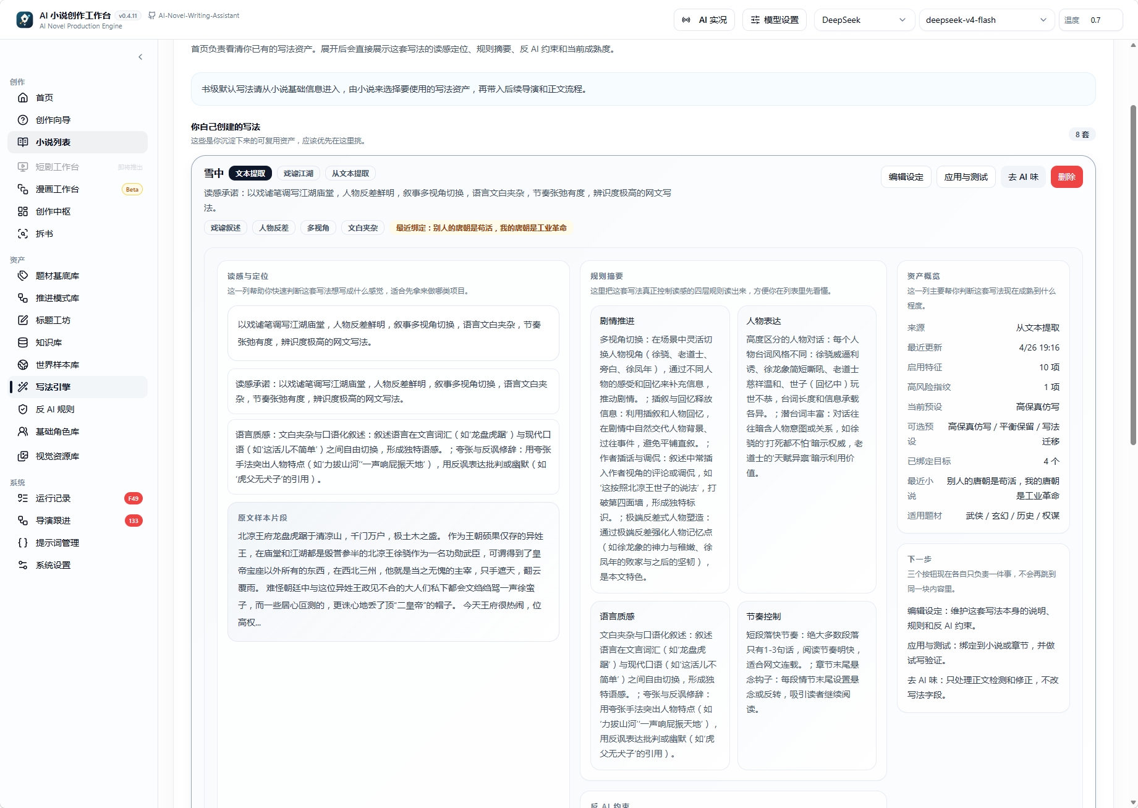Click the 创作中枢 grid icon
Screen dimensions: 1138x808
click(23, 211)
